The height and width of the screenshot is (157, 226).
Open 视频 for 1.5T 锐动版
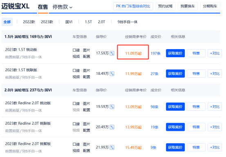pos(76,56)
